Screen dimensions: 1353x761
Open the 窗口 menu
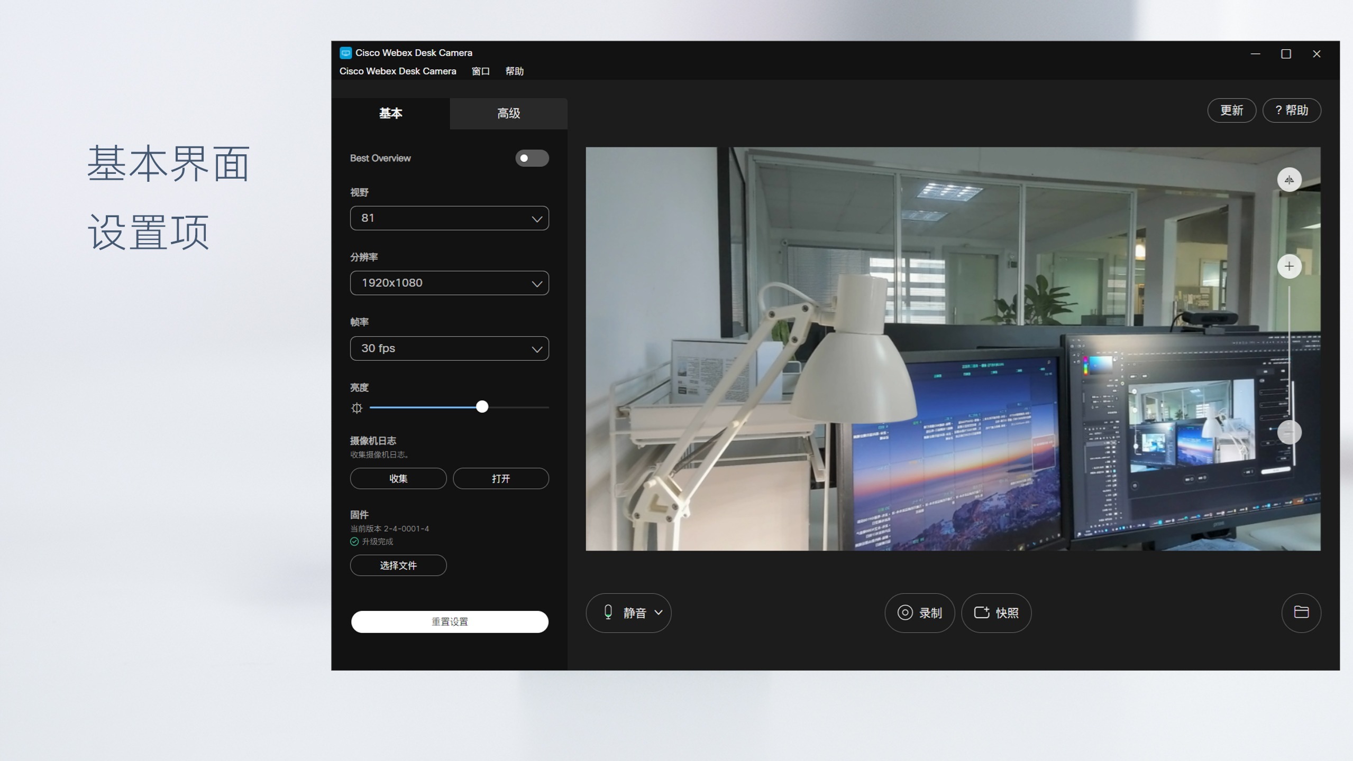coord(480,71)
